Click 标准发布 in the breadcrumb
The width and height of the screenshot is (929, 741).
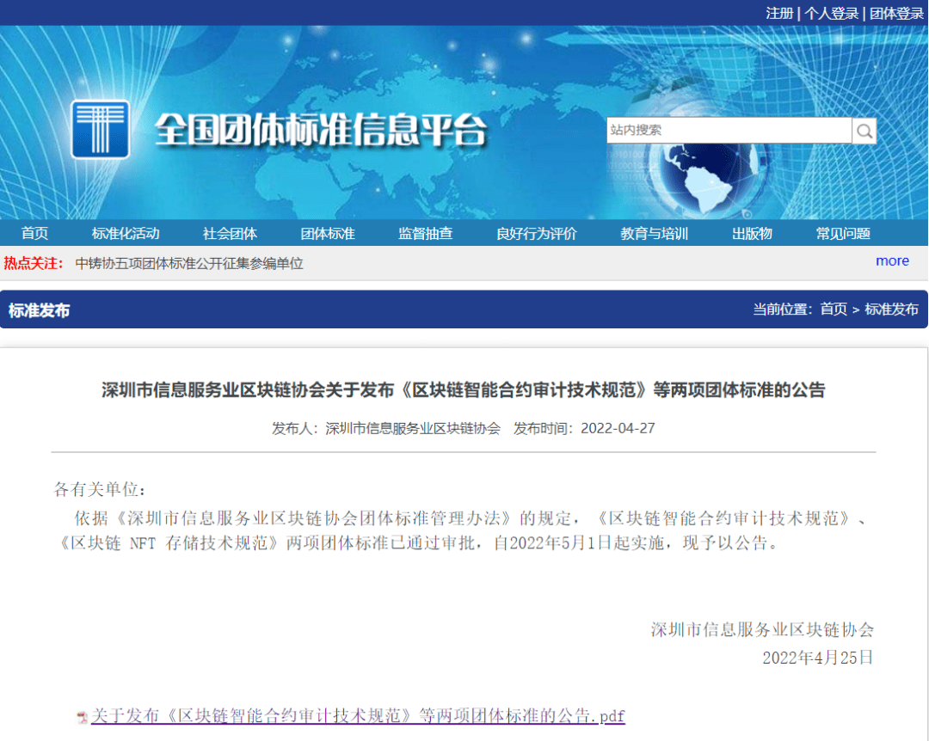(892, 309)
